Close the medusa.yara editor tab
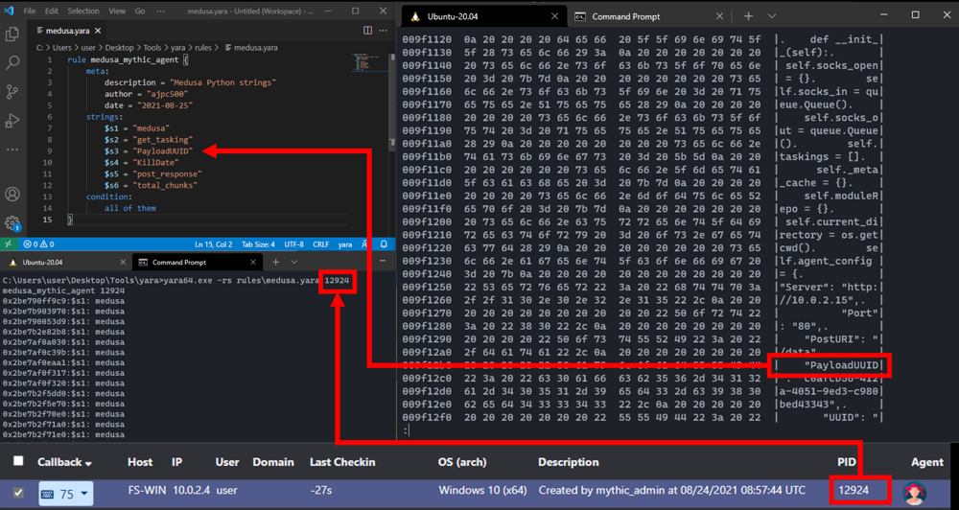This screenshot has width=959, height=510. [x=98, y=30]
